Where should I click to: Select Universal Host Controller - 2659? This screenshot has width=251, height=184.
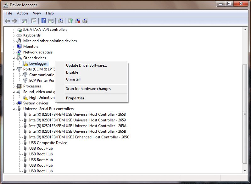(77, 120)
